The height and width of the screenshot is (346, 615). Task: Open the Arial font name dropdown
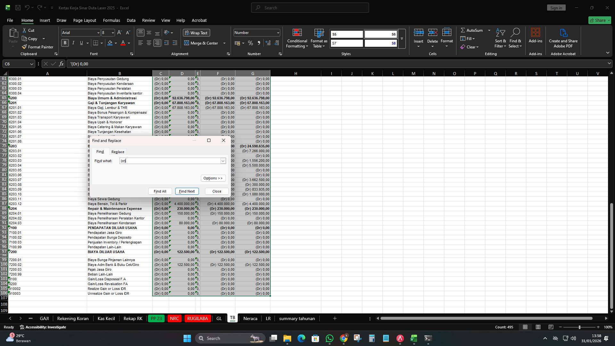click(98, 32)
